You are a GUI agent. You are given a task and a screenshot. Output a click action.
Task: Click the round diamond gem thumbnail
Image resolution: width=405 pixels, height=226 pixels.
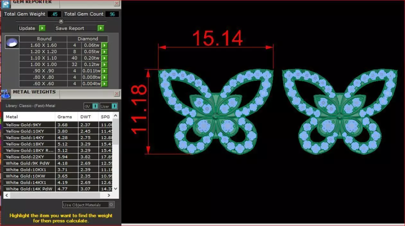point(12,42)
